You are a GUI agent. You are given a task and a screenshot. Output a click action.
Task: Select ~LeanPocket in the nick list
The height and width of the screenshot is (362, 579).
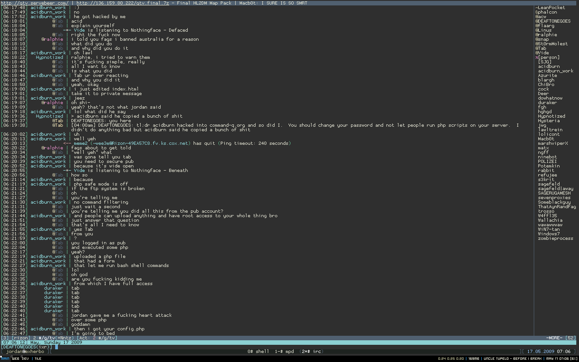coord(550,8)
